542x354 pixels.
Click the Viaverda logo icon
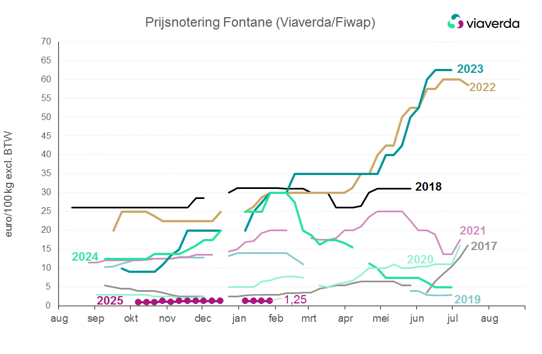coord(456,22)
